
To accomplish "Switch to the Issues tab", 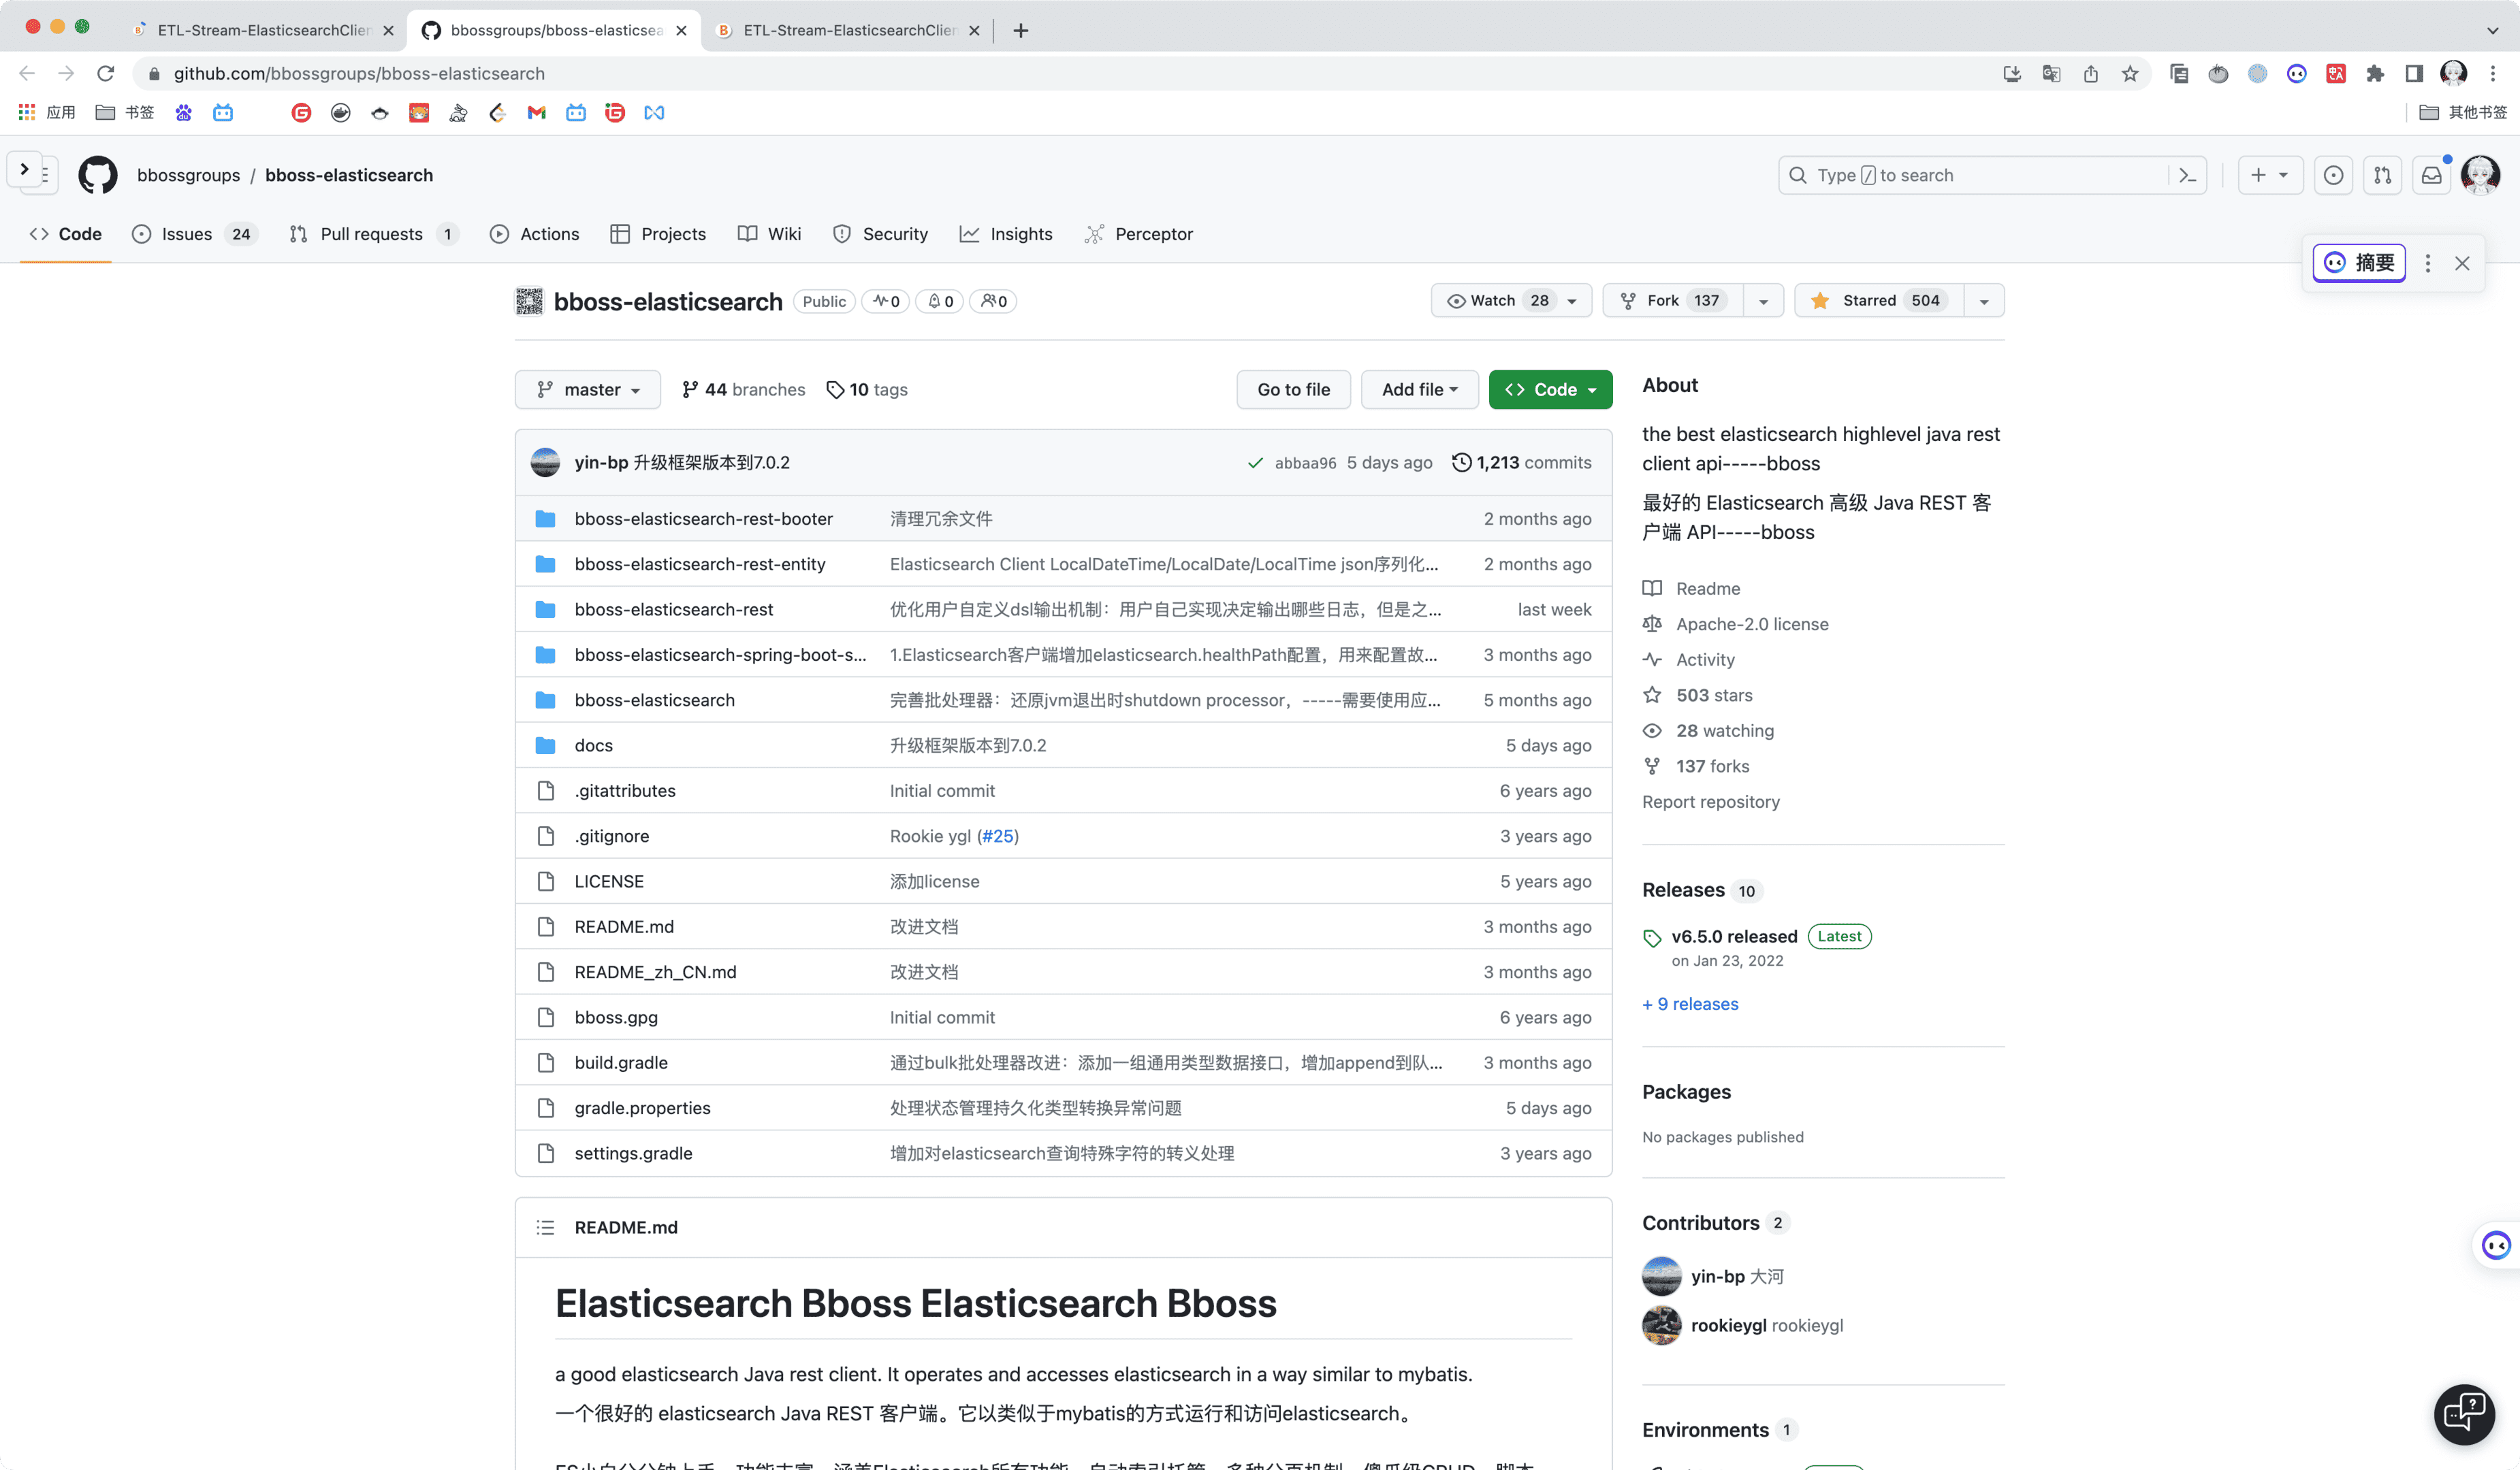I will click(186, 234).
